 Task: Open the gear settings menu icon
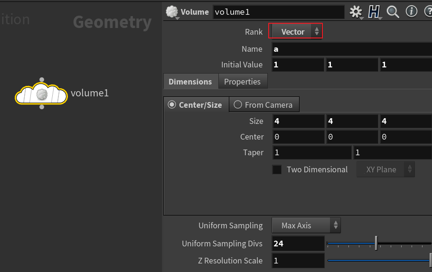pyautogui.click(x=356, y=12)
